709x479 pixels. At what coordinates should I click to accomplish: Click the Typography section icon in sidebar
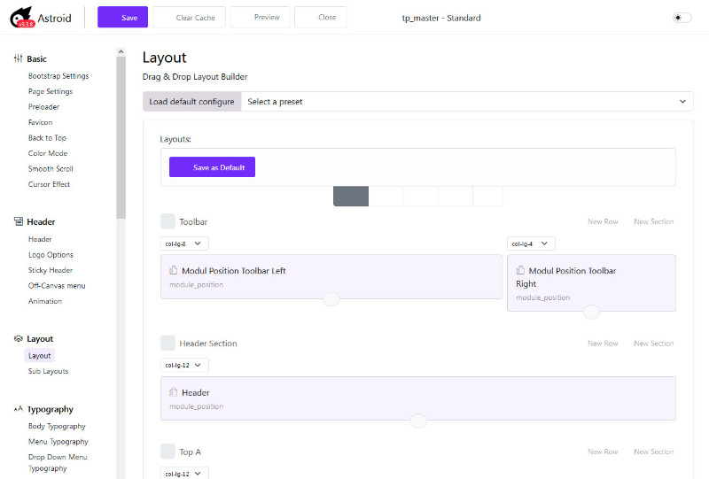[x=18, y=410]
